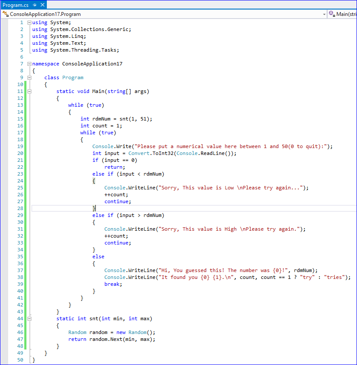Click the method icon beside Main
The width and height of the screenshot is (357, 365).
(332, 14)
